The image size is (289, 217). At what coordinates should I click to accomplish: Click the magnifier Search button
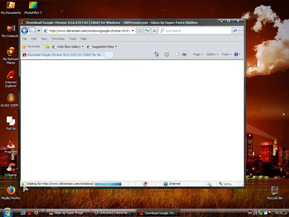[235, 31]
